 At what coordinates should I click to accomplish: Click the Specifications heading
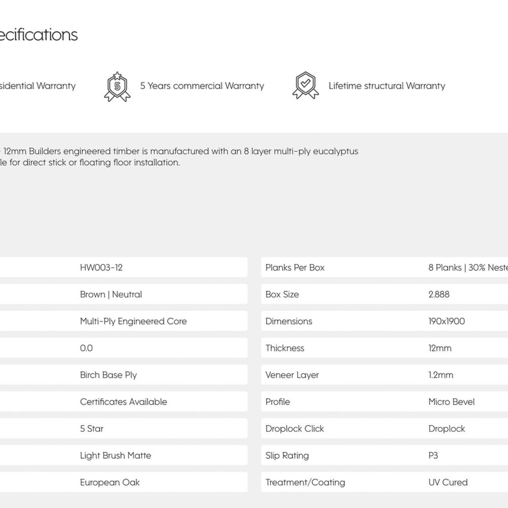[39, 35]
